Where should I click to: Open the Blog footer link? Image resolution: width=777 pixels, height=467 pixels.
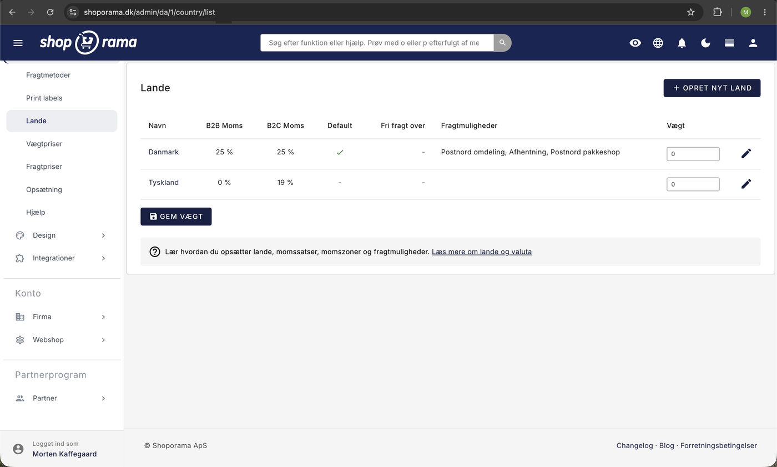[667, 445]
